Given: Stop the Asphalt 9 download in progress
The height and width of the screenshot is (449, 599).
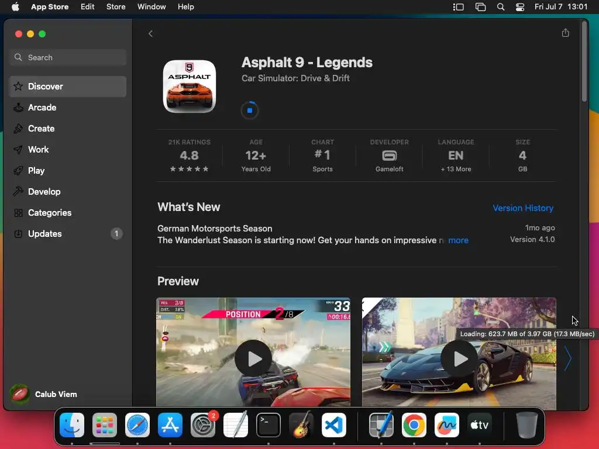Looking at the screenshot, I should click(249, 110).
